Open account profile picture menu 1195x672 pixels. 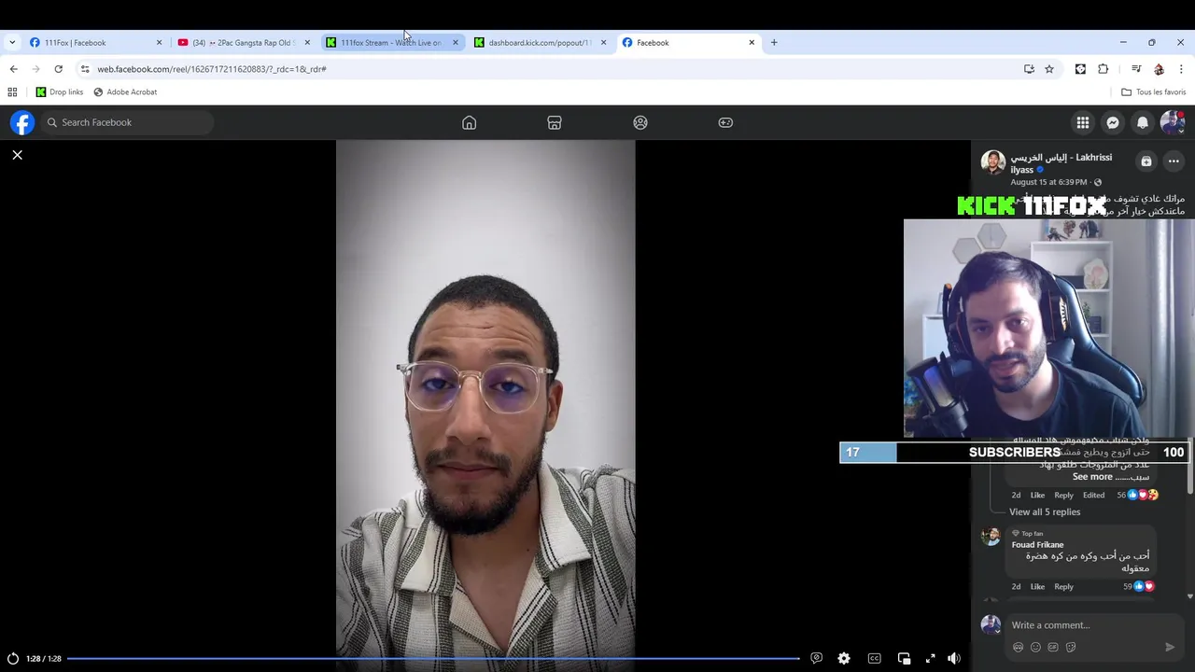[x=1173, y=122]
